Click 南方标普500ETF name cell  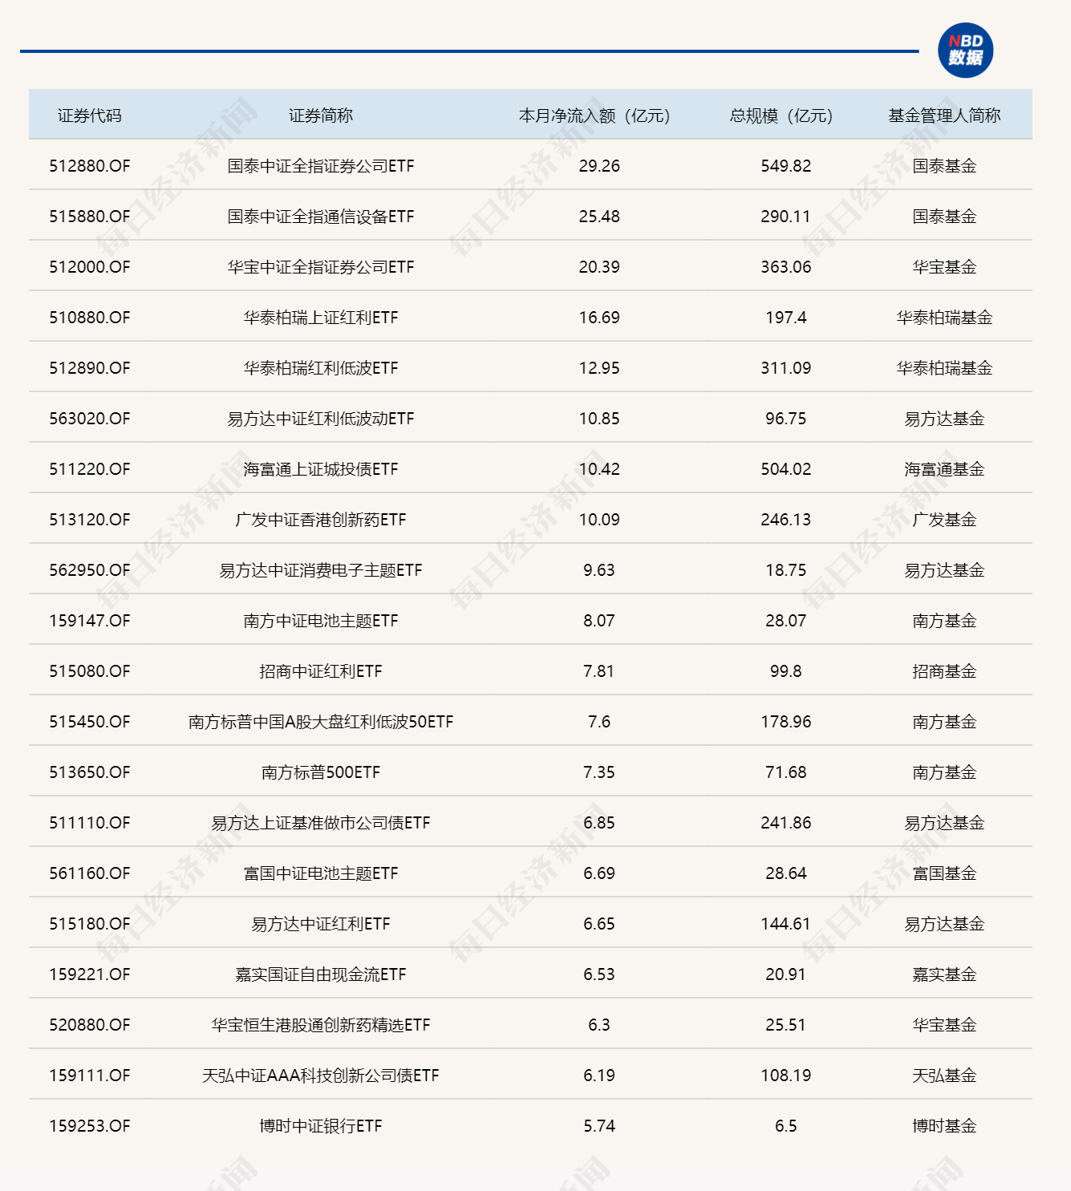coord(321,772)
